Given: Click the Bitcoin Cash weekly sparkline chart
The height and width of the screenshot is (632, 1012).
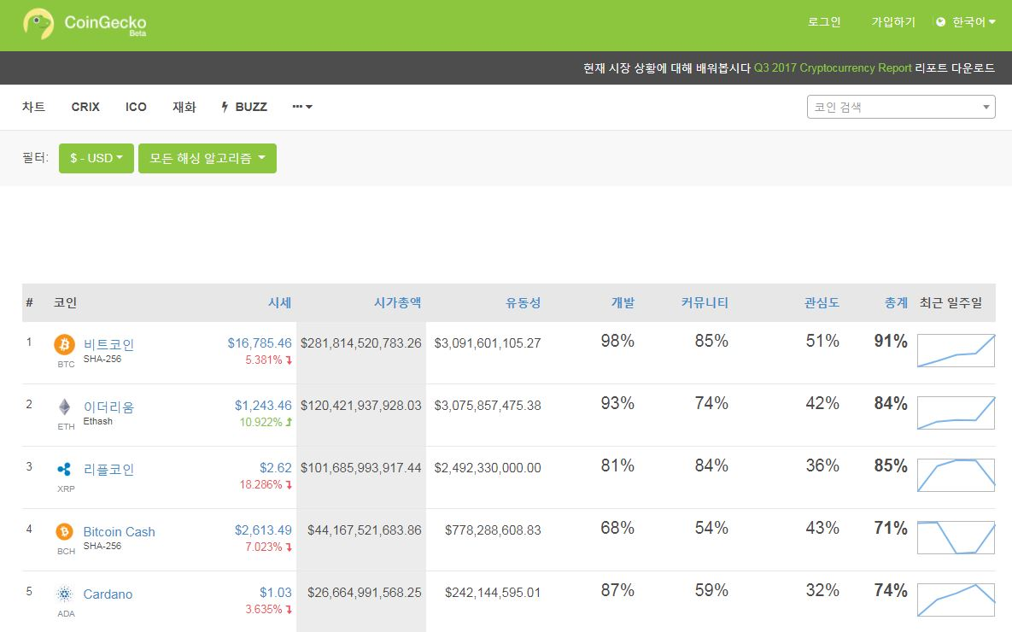Looking at the screenshot, I should click(956, 538).
